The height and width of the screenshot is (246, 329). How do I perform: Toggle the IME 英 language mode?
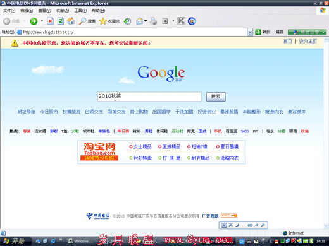(230, 225)
